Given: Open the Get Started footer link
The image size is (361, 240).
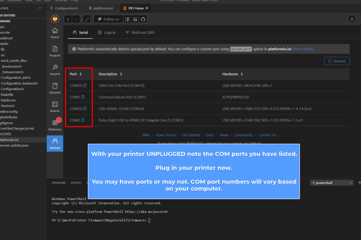Looking at the screenshot, I should (x=191, y=135).
